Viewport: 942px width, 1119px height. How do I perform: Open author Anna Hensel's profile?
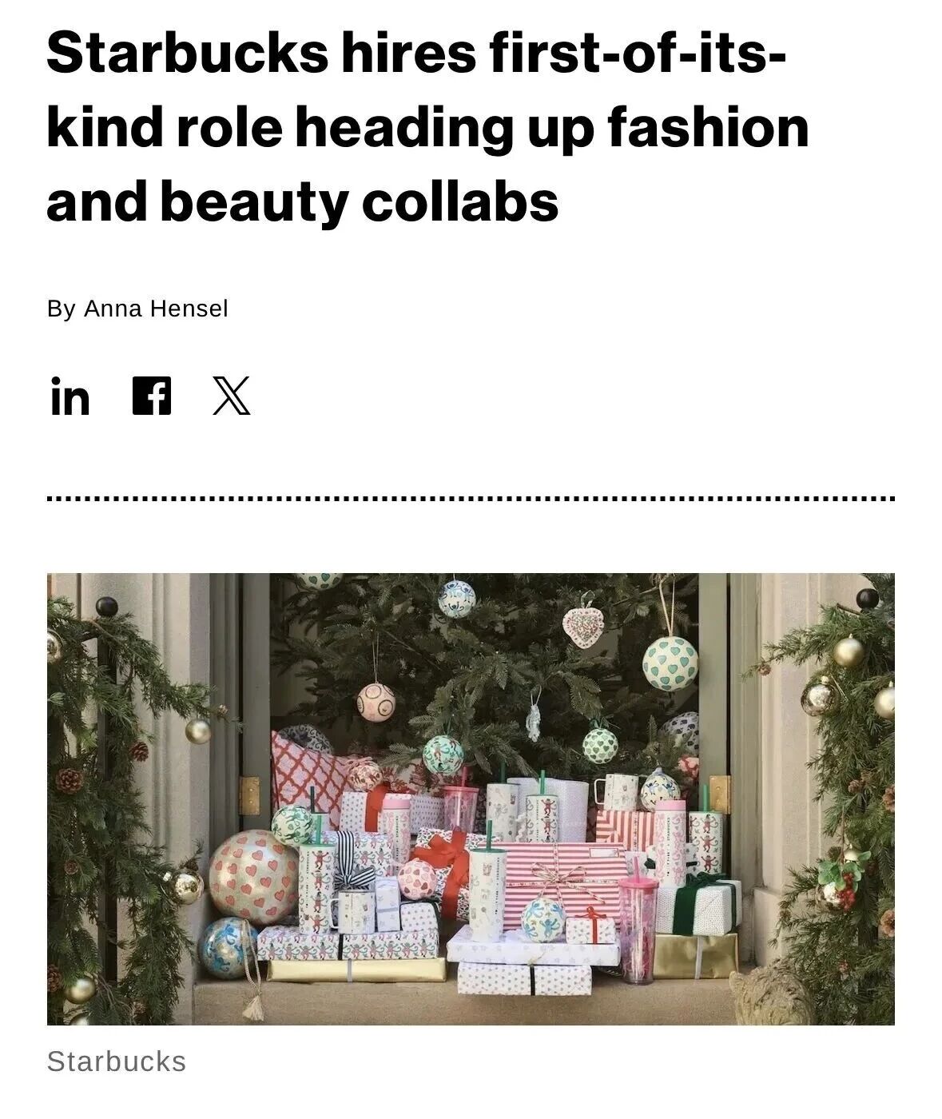[156, 309]
